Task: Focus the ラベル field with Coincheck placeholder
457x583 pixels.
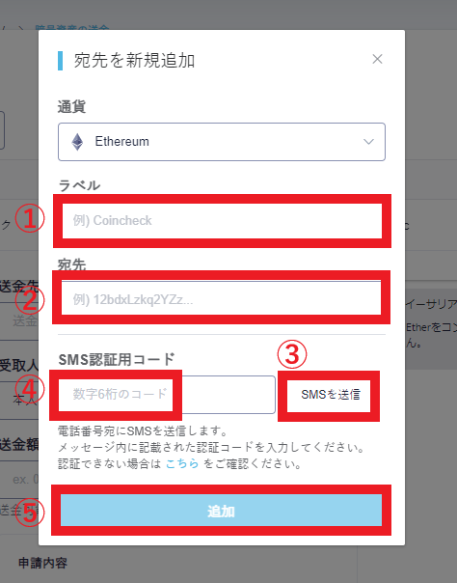Action: pos(222,220)
